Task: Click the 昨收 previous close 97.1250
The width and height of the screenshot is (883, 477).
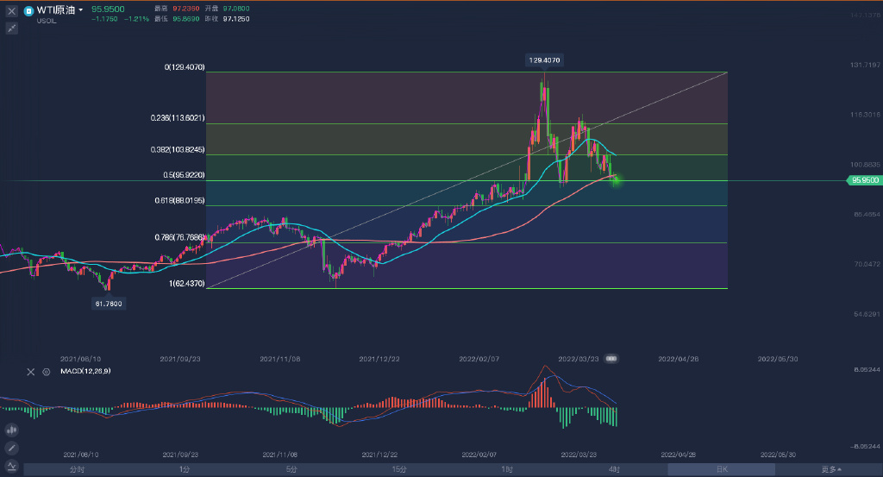Action: [x=236, y=19]
